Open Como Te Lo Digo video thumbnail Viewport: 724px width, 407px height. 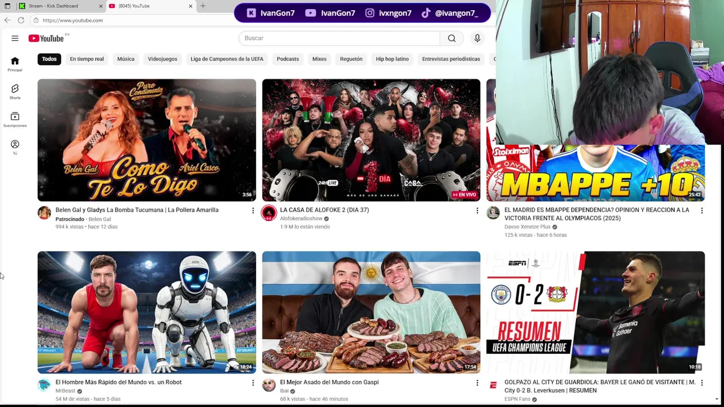pos(146,140)
